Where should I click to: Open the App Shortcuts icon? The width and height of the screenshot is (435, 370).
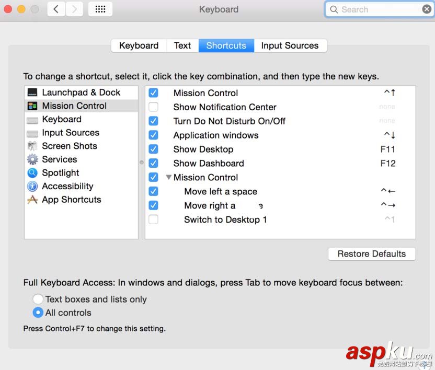click(x=32, y=200)
